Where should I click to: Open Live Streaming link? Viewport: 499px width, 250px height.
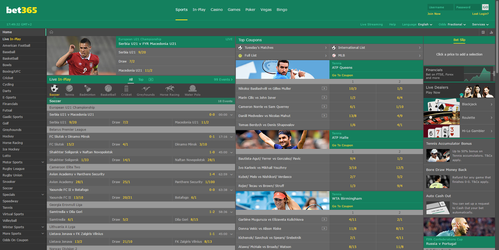tap(371, 24)
